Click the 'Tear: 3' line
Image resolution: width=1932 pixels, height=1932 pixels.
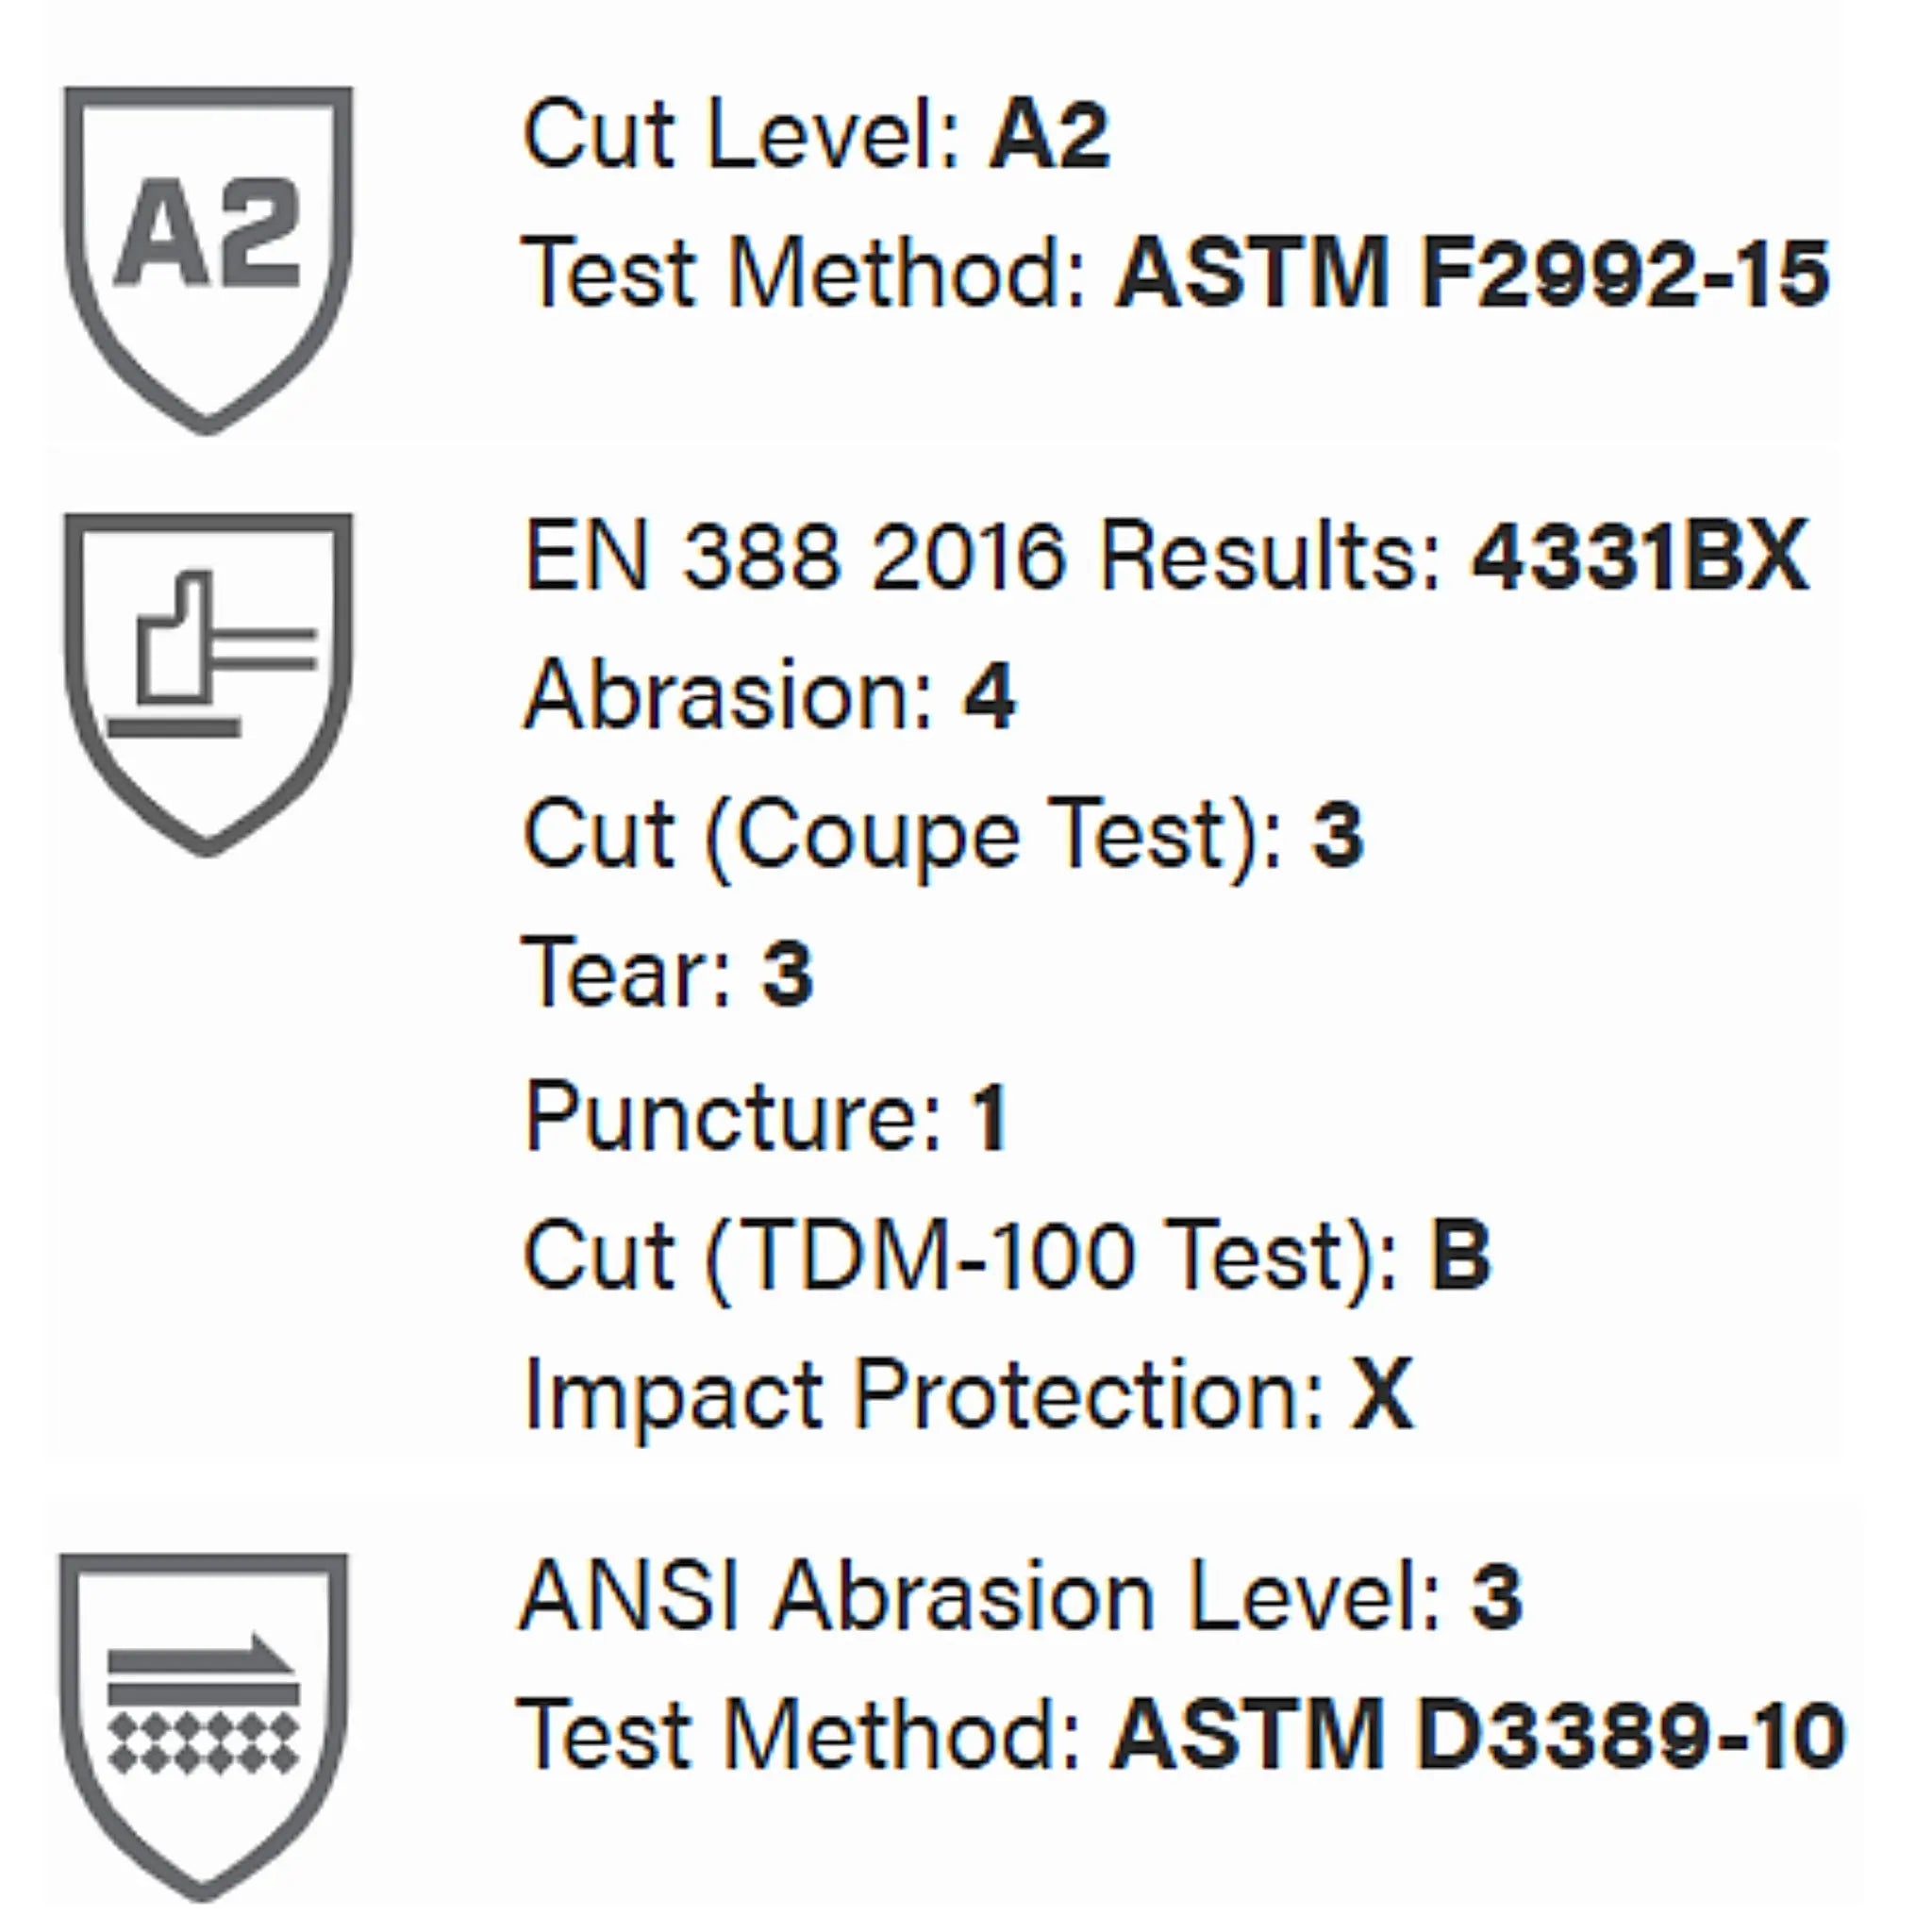pyautogui.click(x=668, y=973)
